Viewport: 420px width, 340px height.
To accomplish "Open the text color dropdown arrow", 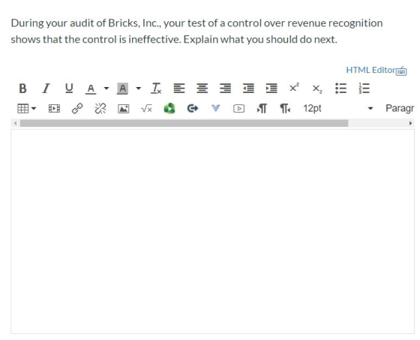I will [106, 89].
